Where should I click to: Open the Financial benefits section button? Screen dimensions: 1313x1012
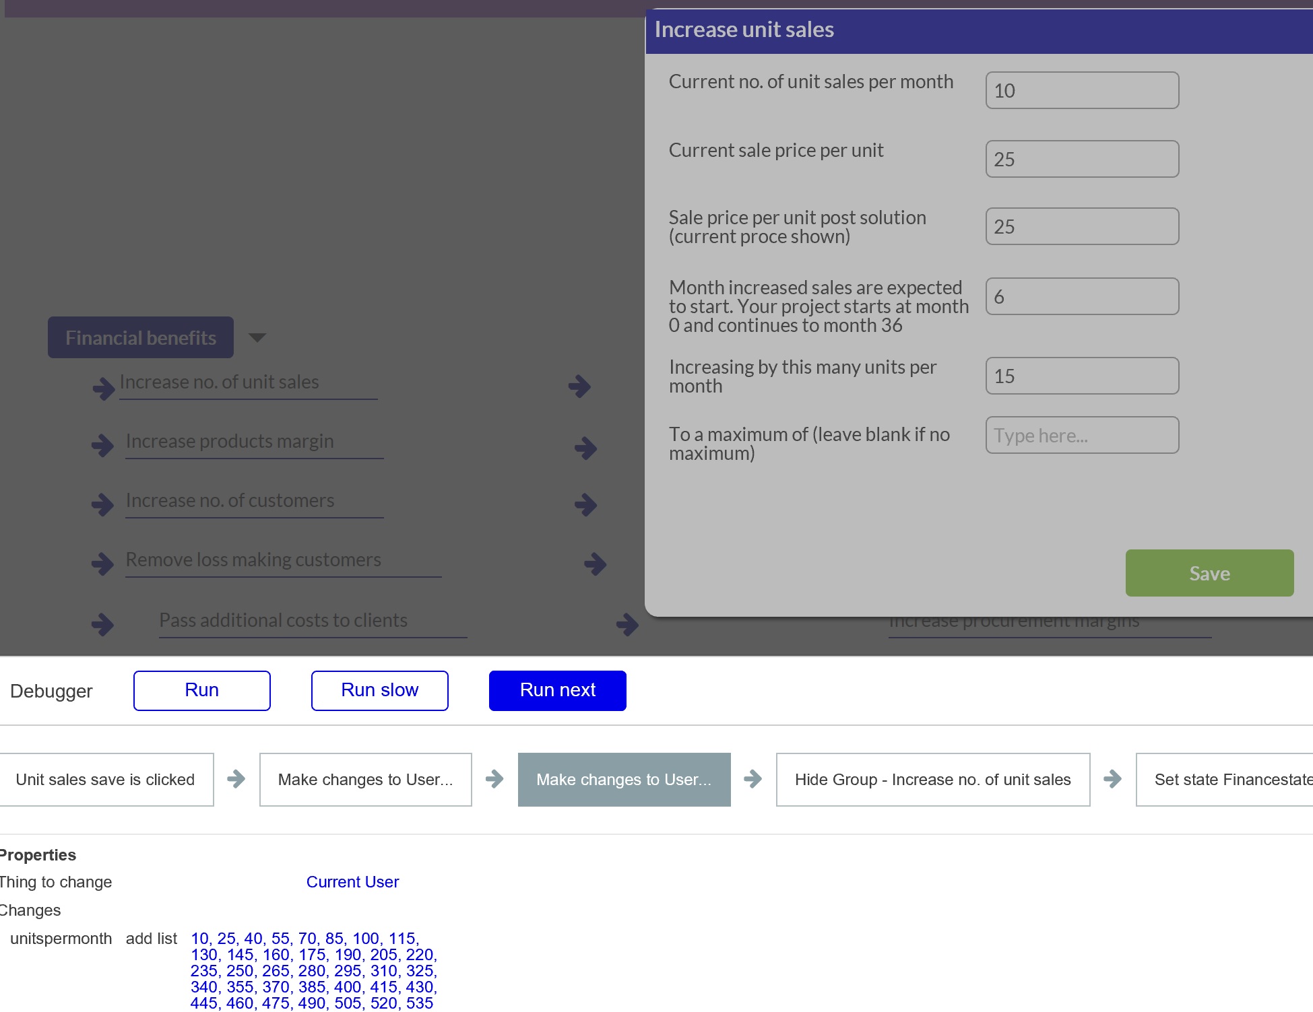tap(141, 337)
